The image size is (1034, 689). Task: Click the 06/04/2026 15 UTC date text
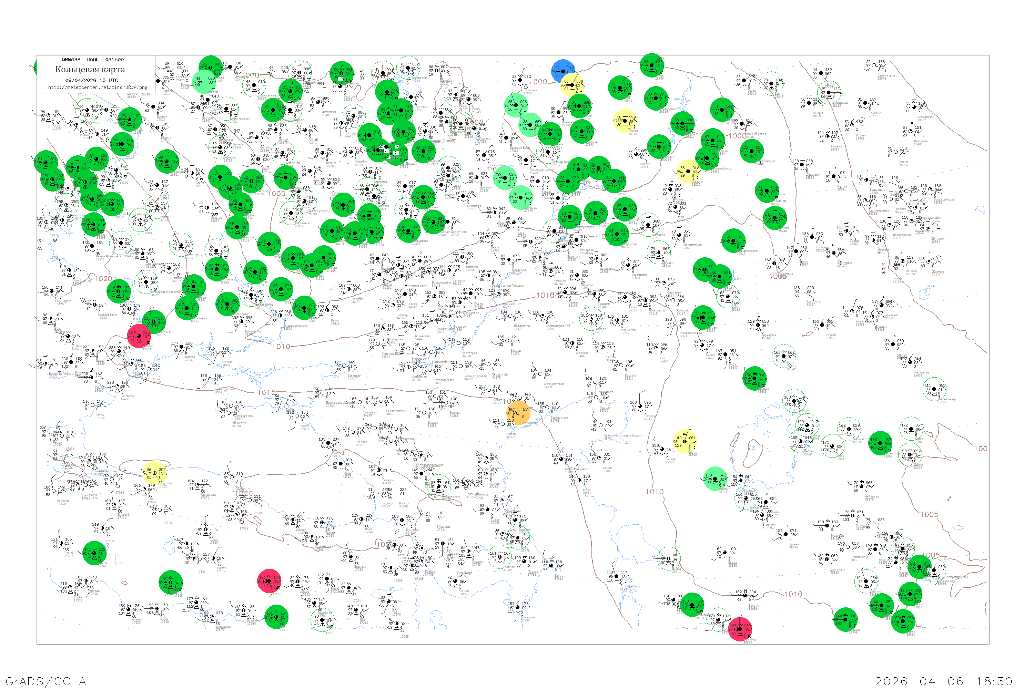click(91, 80)
